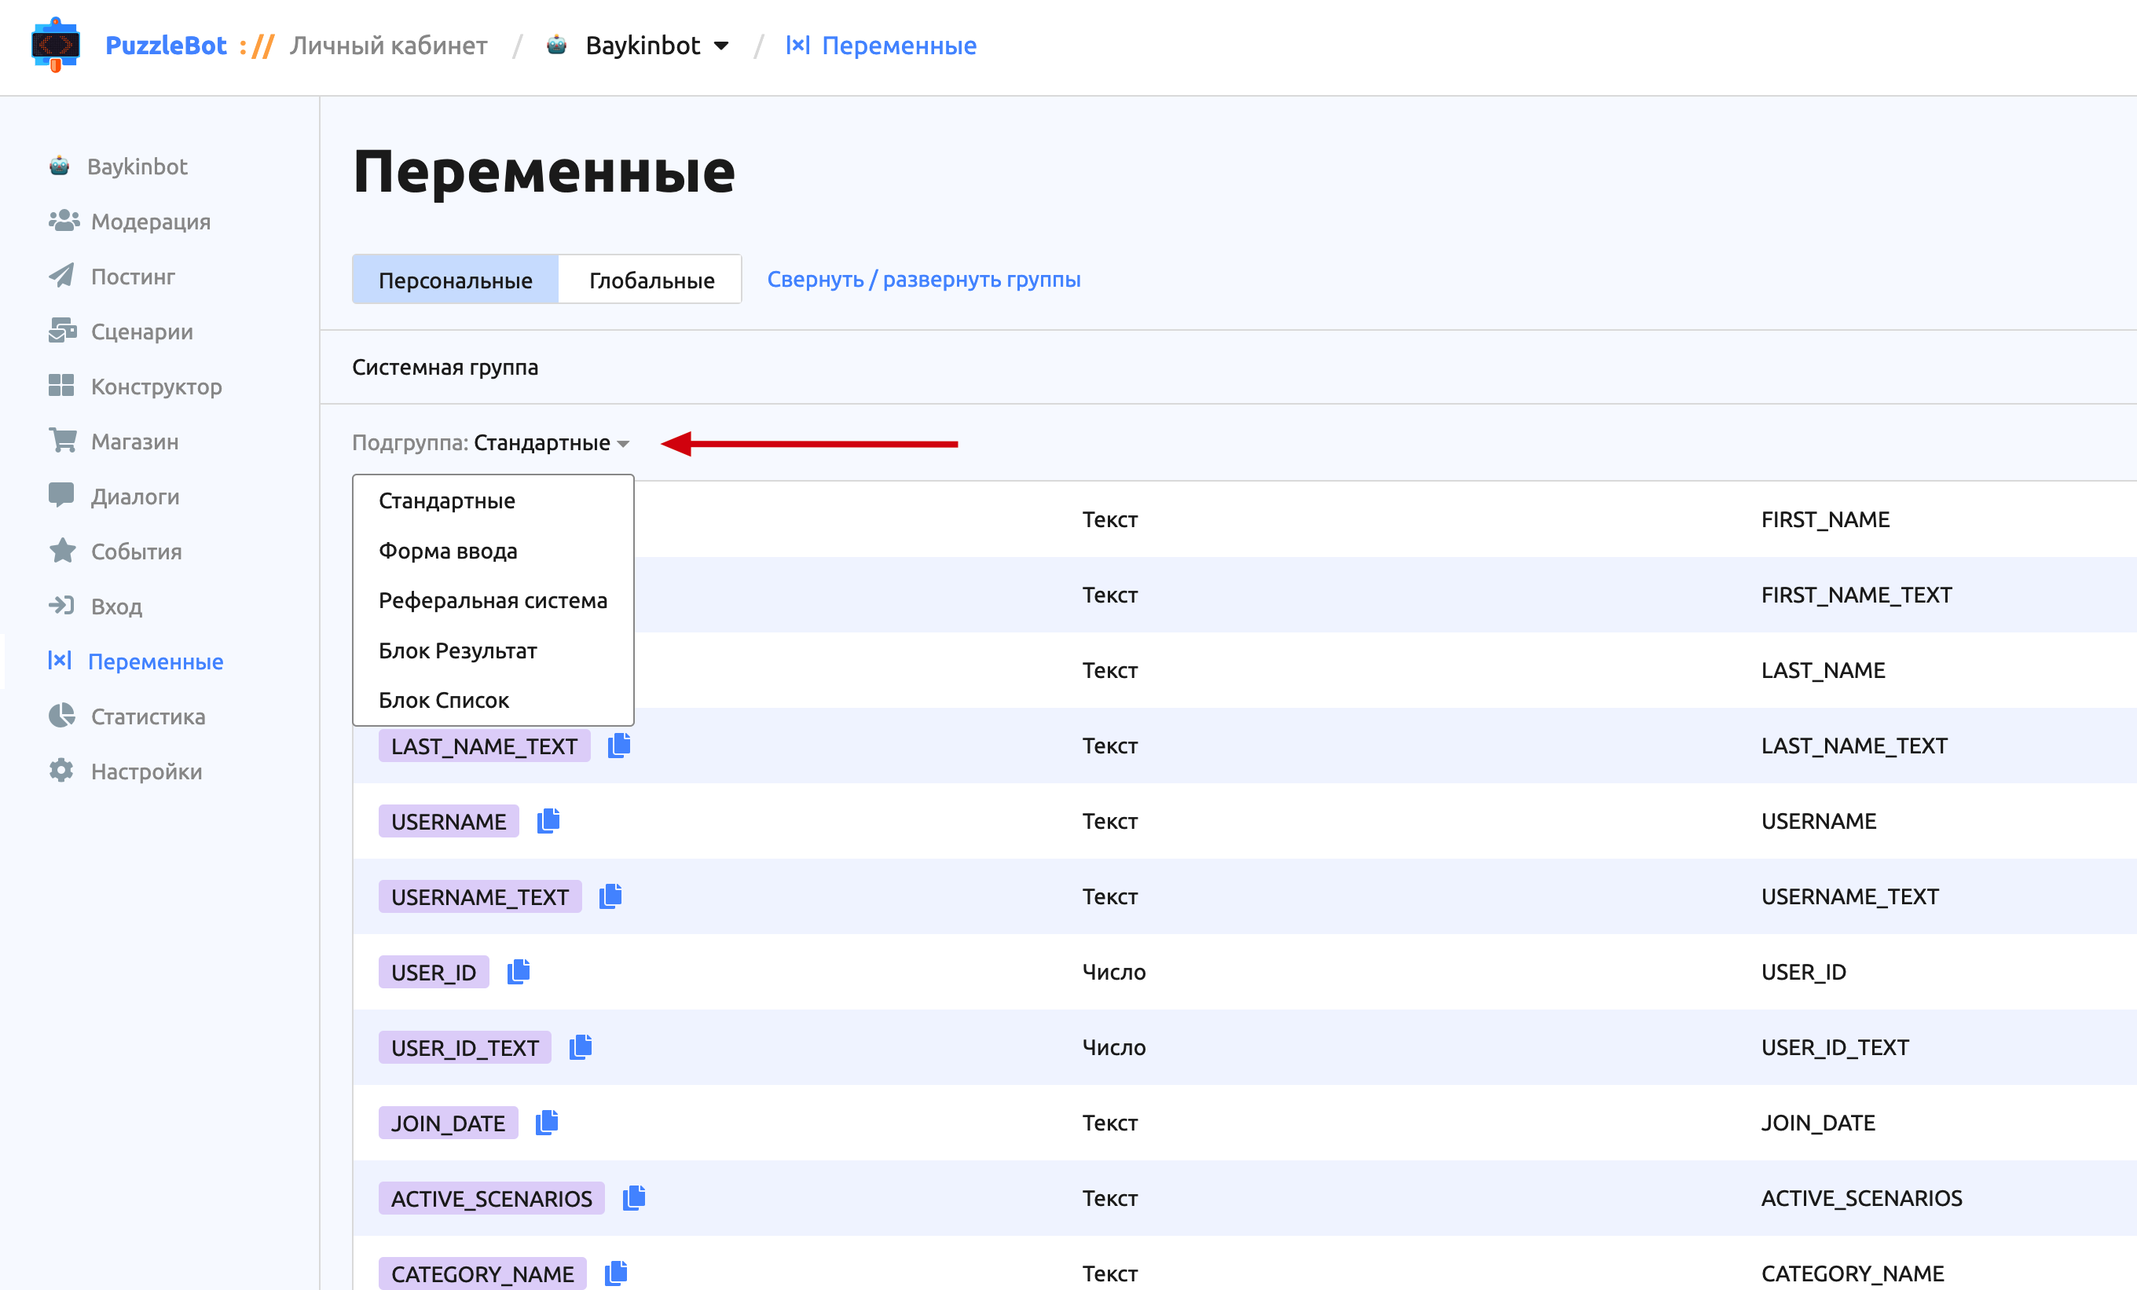The height and width of the screenshot is (1290, 2137).
Task: Click the JOIN_DATE description cell
Action: [1818, 1123]
